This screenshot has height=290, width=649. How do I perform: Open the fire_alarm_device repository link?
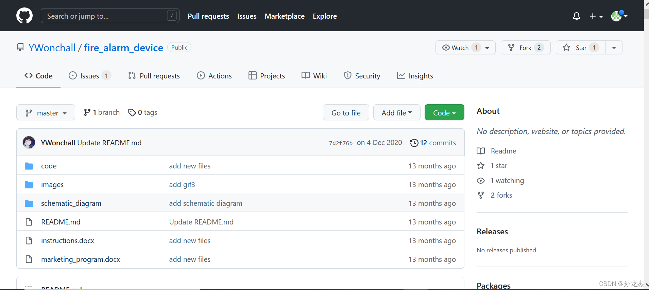pos(123,48)
